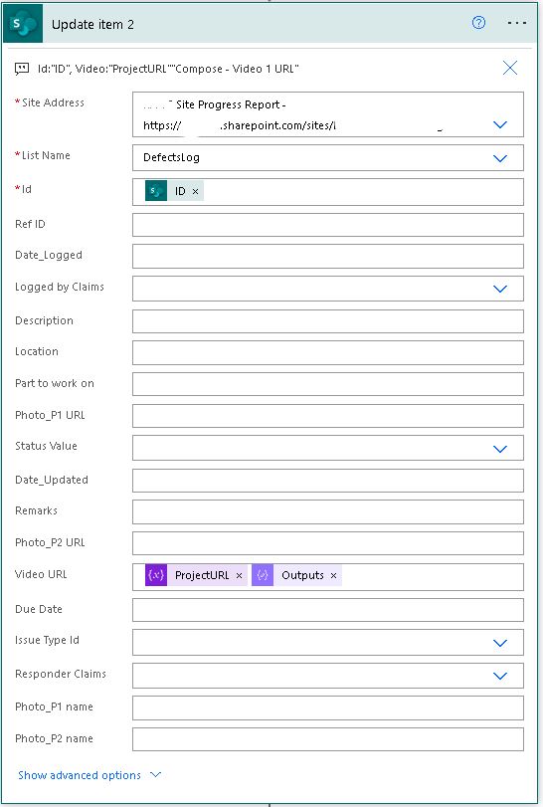Click into the Photo_P2 URL field
The height and width of the screenshot is (807, 543).
point(328,543)
